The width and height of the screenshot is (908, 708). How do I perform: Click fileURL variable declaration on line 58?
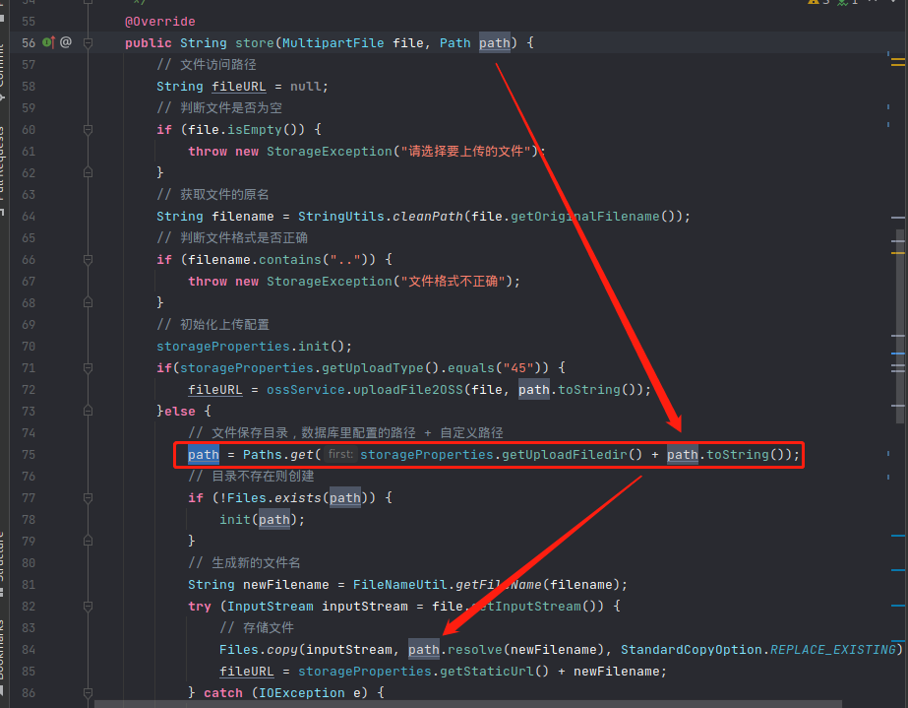(239, 87)
